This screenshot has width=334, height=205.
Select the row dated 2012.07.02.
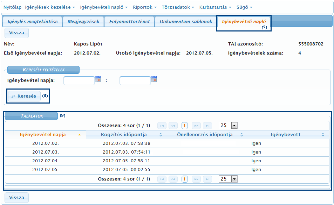pyautogui.click(x=167, y=143)
